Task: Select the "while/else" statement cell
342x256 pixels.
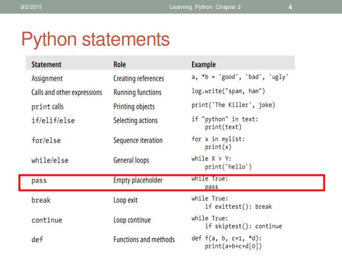Action: 50,160
